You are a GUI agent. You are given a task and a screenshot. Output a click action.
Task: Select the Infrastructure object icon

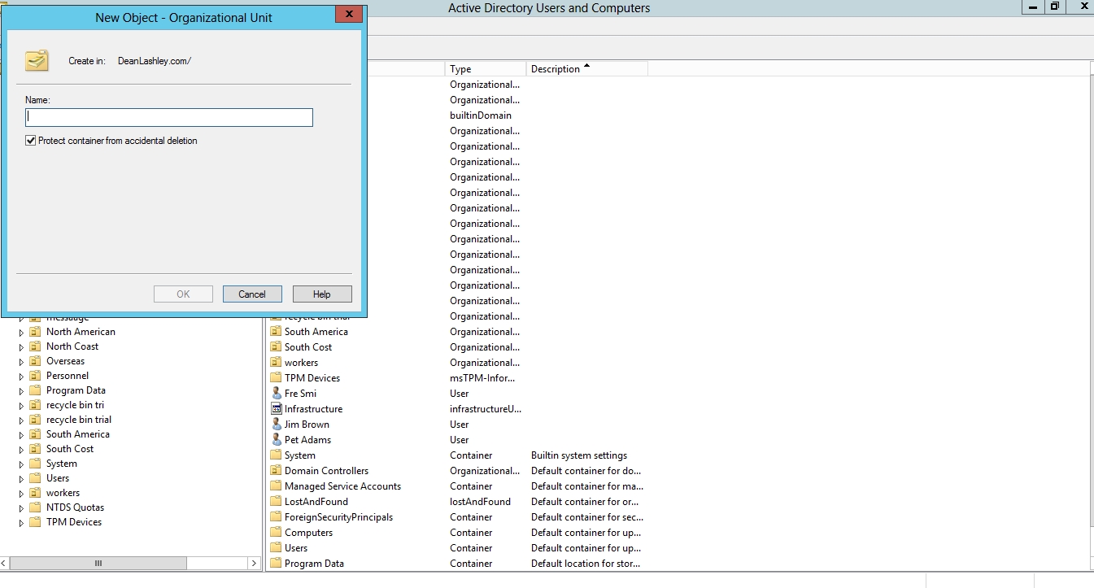(x=277, y=409)
